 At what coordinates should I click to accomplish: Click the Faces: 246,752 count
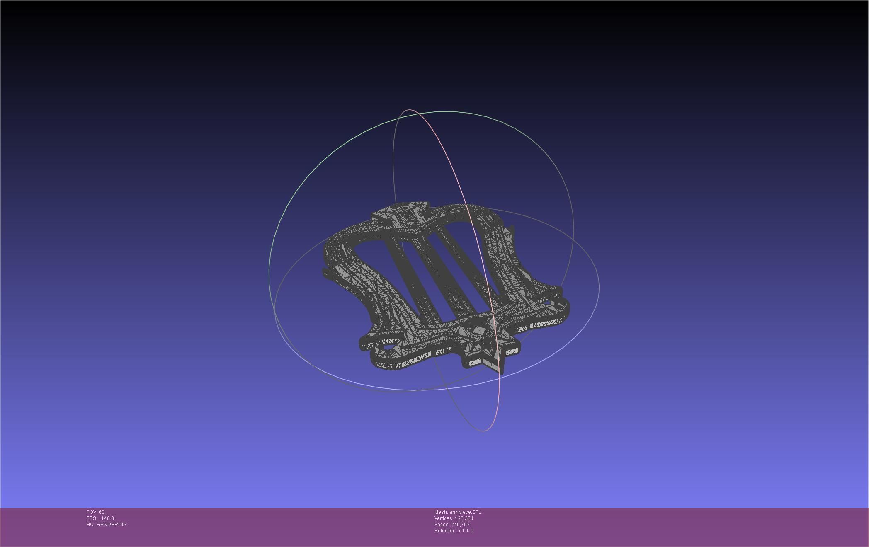tap(452, 525)
